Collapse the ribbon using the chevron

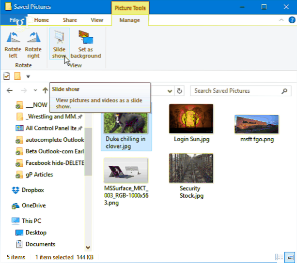[x=280, y=20]
